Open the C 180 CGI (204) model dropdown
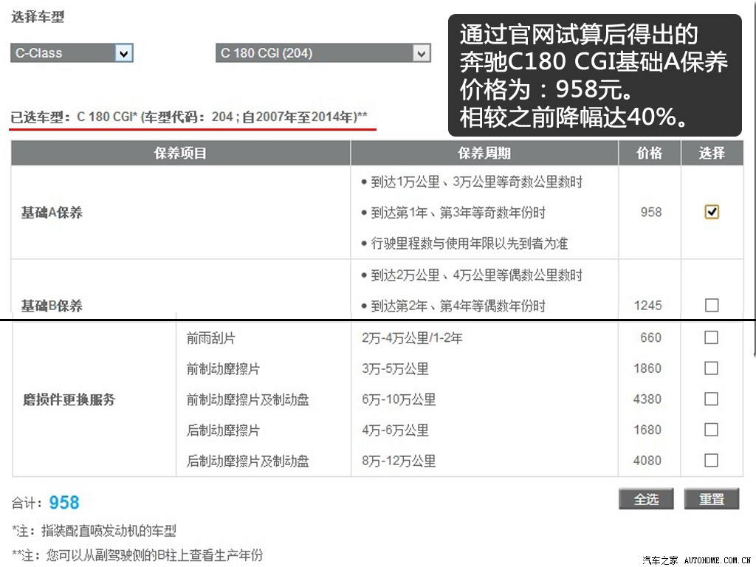The height and width of the screenshot is (567, 756). coord(323,53)
